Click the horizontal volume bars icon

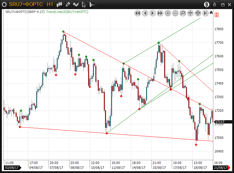pos(92,5)
